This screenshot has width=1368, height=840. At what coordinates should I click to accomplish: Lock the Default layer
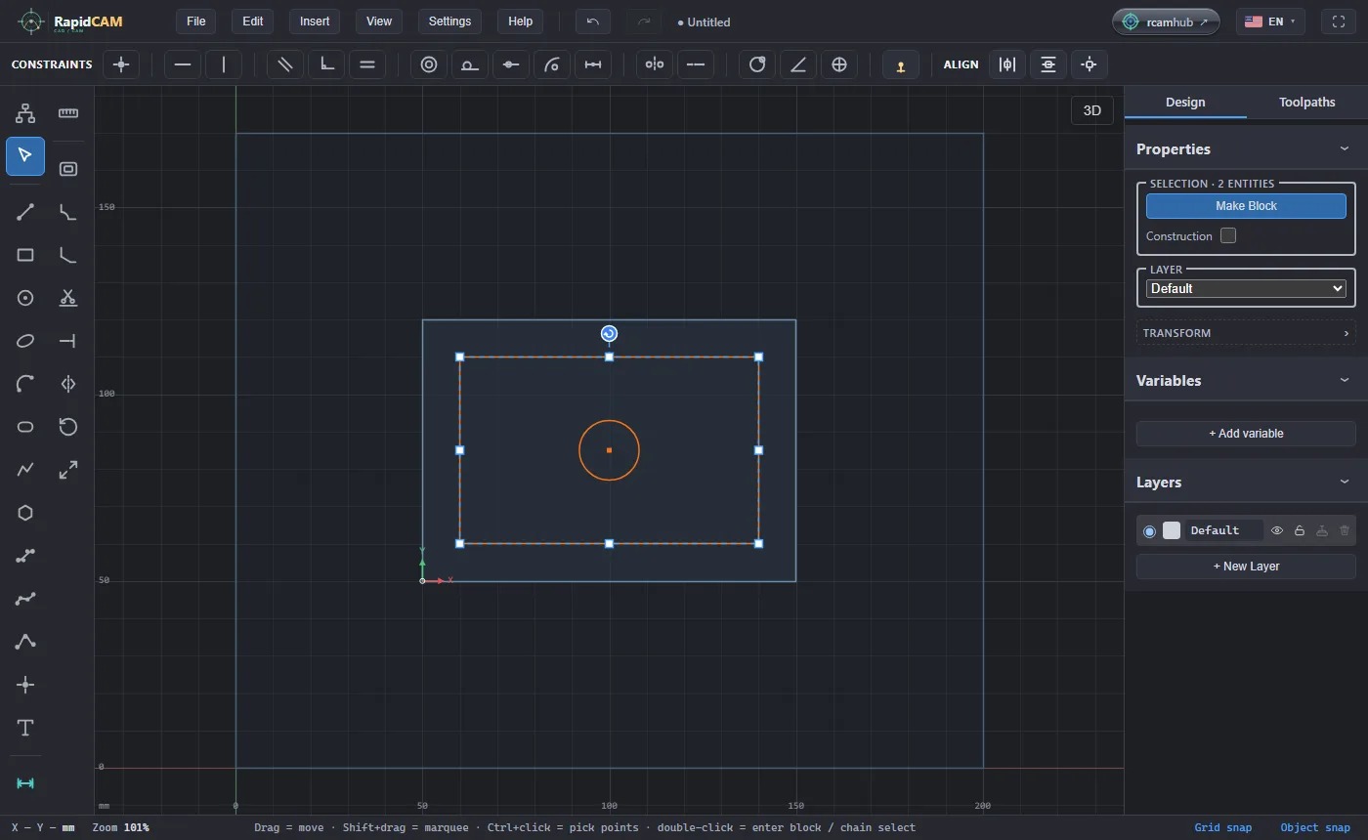point(1300,530)
